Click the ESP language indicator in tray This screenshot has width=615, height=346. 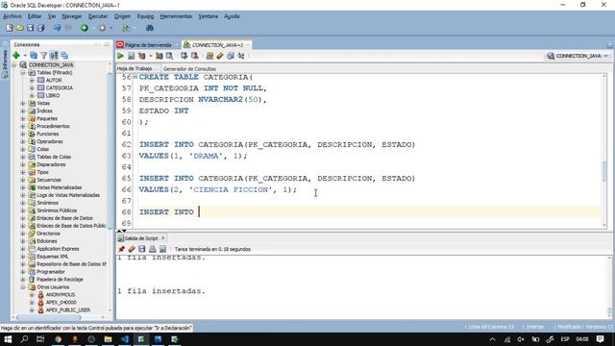[565, 339]
